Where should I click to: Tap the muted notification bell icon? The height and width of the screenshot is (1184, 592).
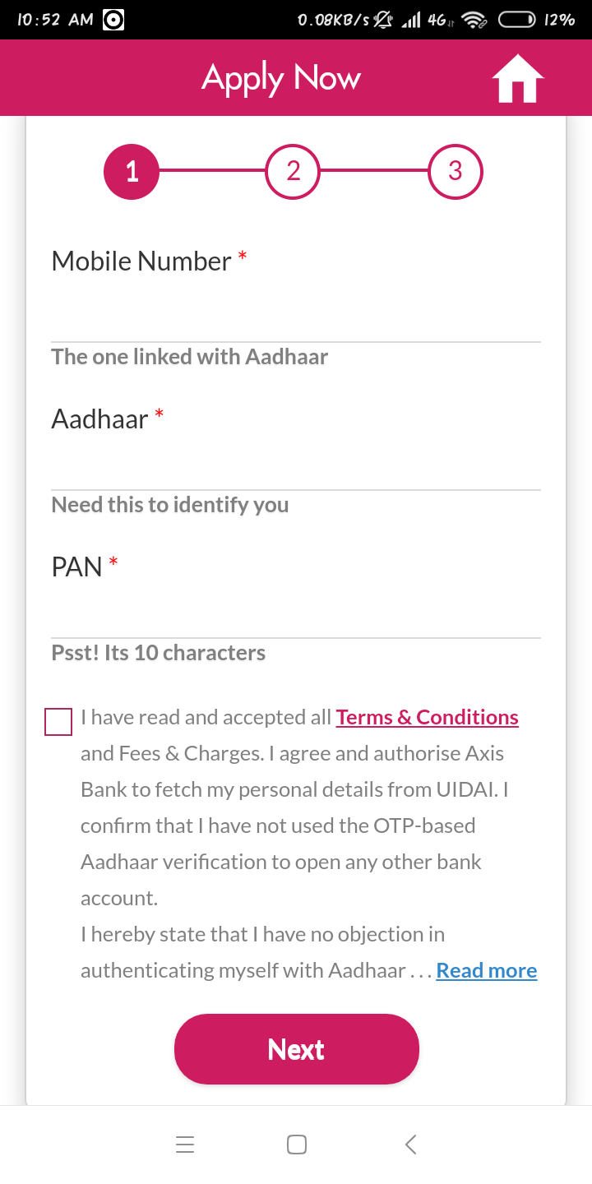click(x=383, y=20)
